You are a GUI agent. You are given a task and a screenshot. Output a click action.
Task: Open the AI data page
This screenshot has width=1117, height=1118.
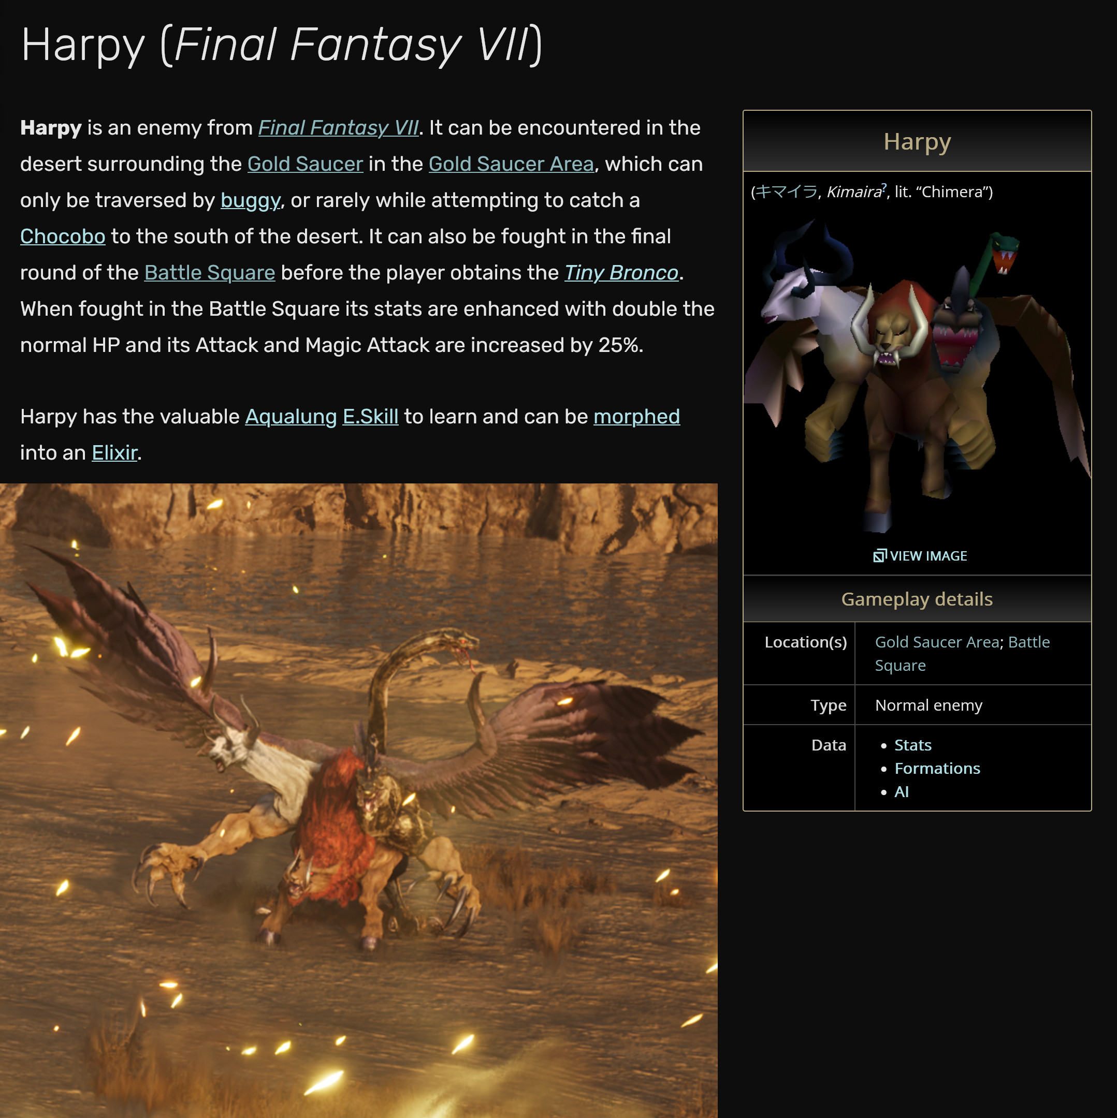click(901, 791)
